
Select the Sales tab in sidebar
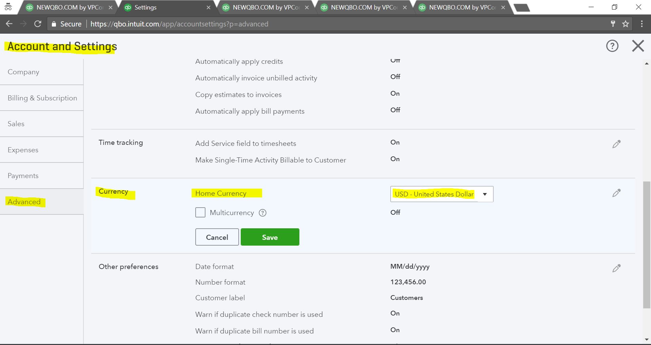click(16, 124)
